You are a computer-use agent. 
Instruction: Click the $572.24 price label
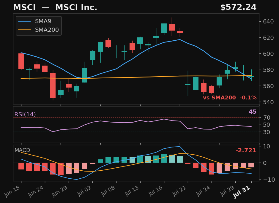coord(238,7)
